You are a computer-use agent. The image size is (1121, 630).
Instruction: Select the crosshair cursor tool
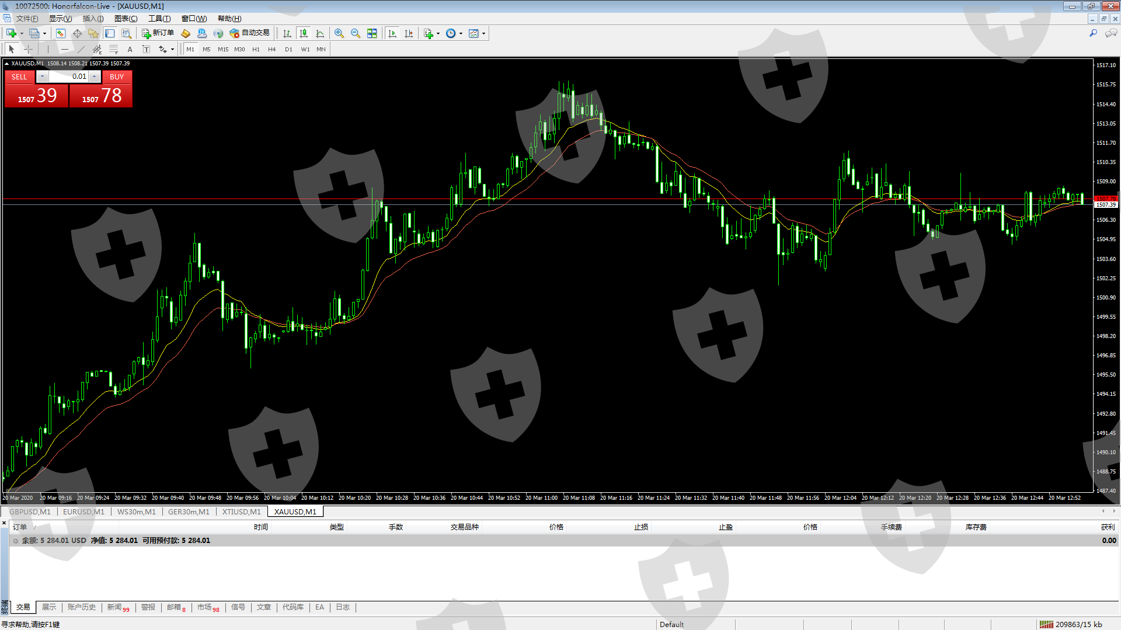[28, 49]
